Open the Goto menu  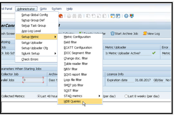click(43, 9)
